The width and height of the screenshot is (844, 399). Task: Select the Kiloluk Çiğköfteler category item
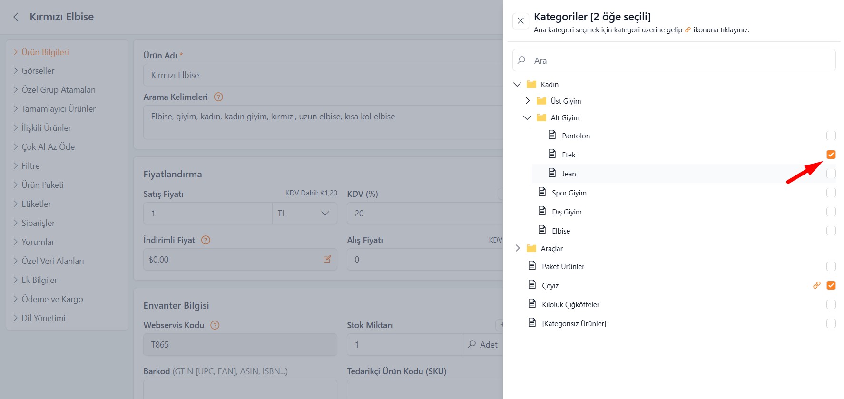tap(570, 305)
